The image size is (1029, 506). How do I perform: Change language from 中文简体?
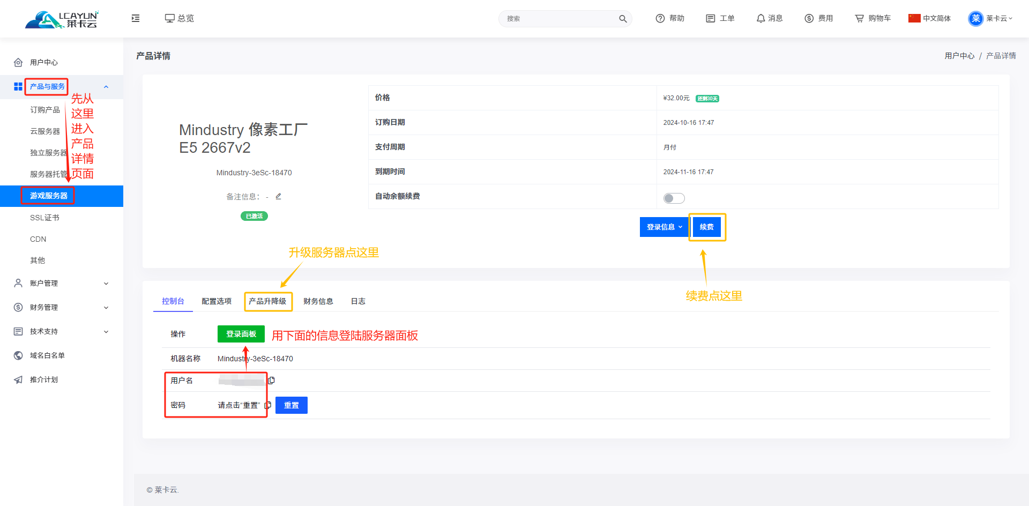[x=930, y=18]
